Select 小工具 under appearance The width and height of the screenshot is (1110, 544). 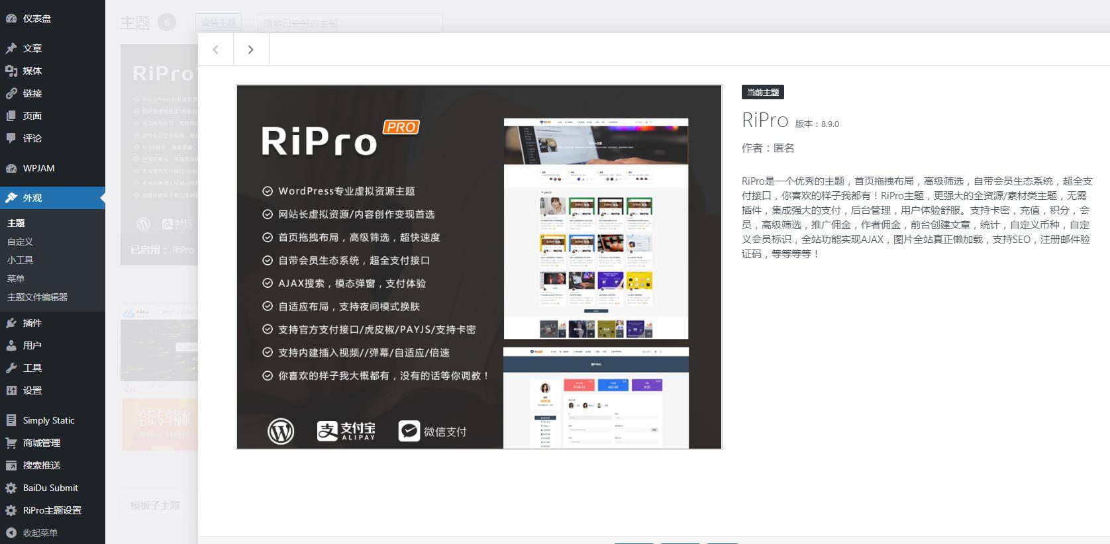(20, 260)
